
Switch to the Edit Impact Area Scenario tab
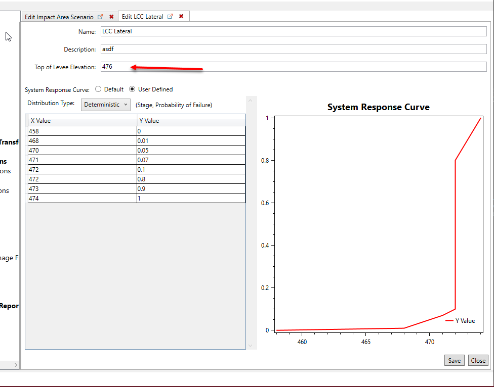(60, 16)
